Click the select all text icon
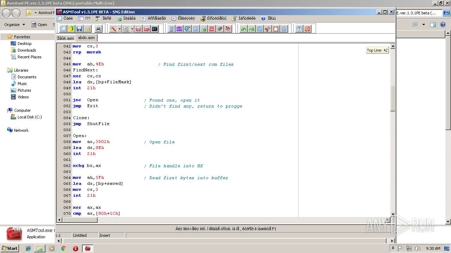 pyautogui.click(x=284, y=29)
